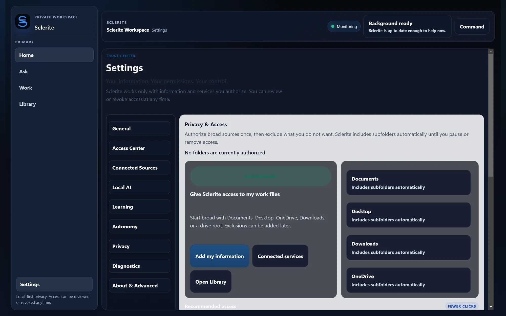
Task: Click the Monitoring status pill
Action: tap(344, 27)
